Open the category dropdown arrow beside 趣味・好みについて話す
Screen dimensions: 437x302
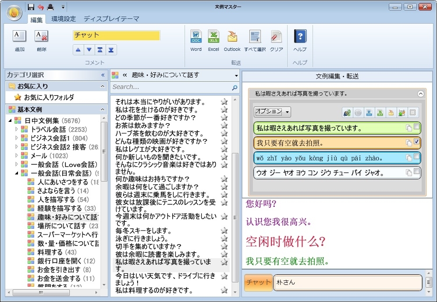point(236,75)
